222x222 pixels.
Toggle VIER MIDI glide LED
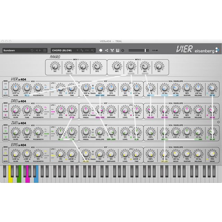pos(6,87)
